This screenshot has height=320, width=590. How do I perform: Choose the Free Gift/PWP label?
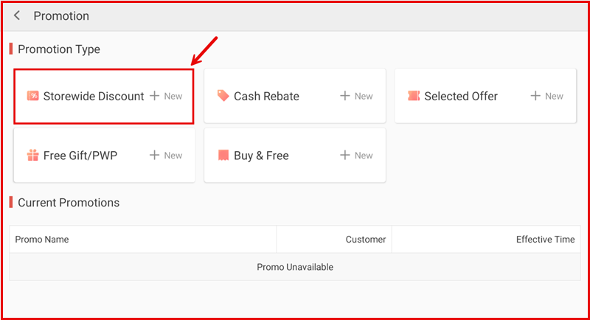[80, 156]
